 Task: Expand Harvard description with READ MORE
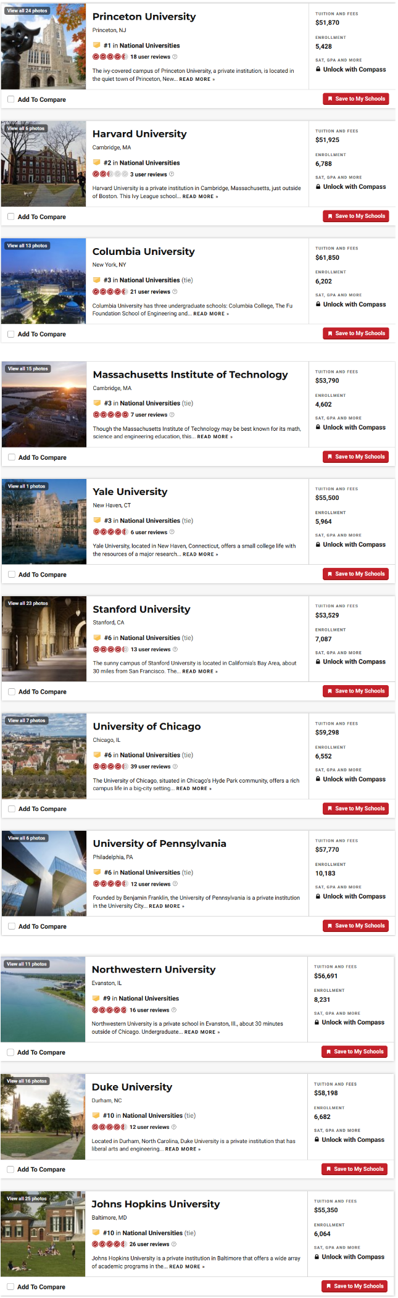point(198,196)
